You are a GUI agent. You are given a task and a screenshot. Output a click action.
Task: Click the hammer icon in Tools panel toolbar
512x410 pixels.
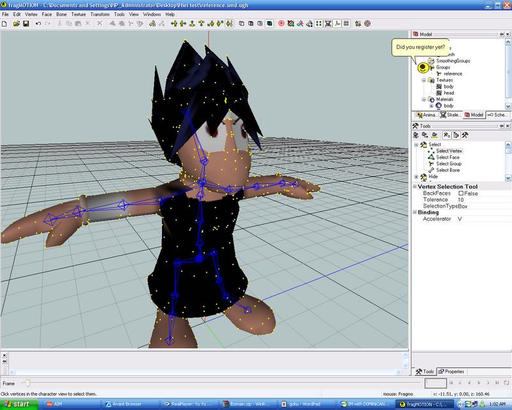[x=465, y=135]
